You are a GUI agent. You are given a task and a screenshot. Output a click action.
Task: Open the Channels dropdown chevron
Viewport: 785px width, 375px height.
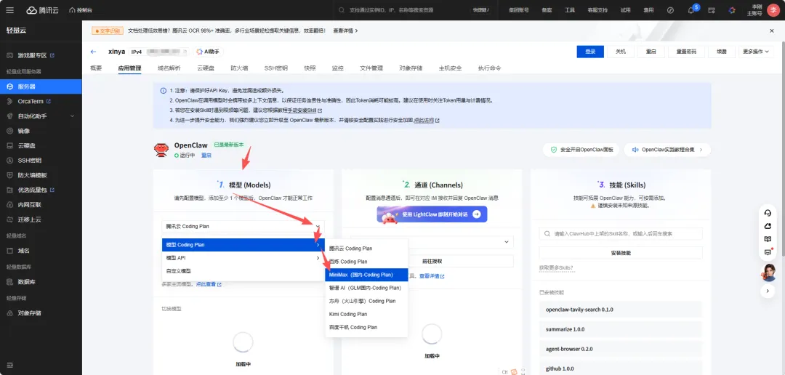[507, 242]
